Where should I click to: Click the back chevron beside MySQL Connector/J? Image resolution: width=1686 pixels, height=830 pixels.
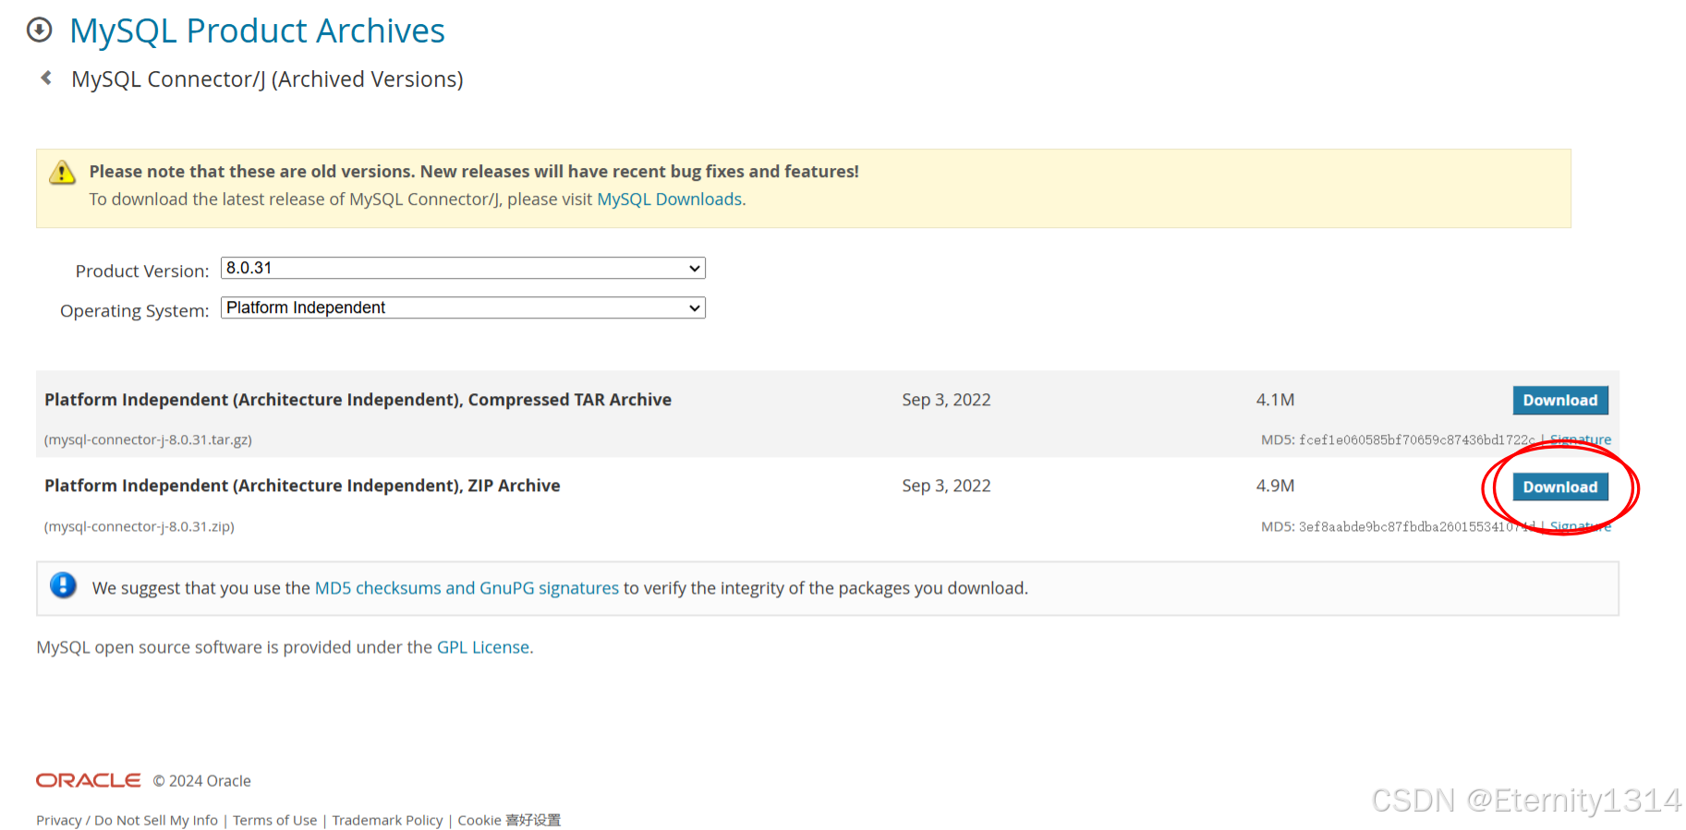pos(46,78)
